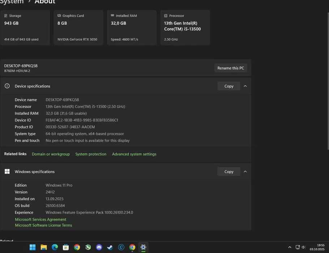Click the B760M-HDV/M.2 motherboard label

[17, 71]
